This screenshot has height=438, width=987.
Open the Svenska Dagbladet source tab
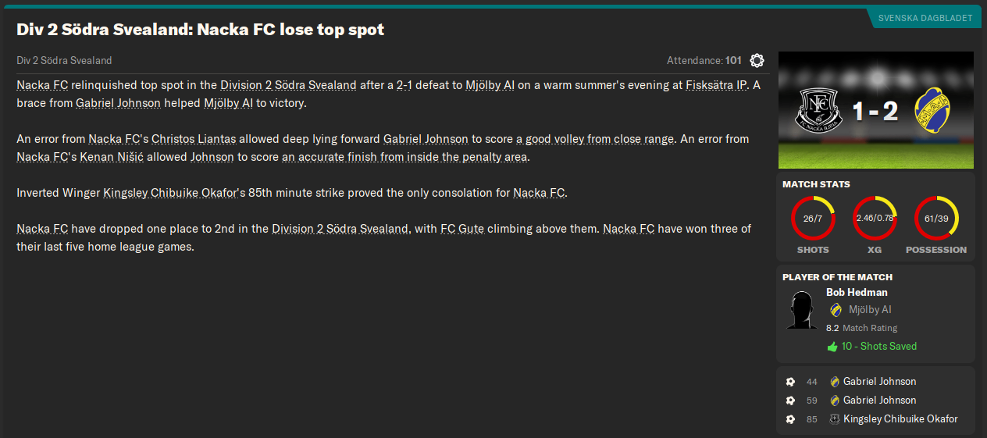925,18
